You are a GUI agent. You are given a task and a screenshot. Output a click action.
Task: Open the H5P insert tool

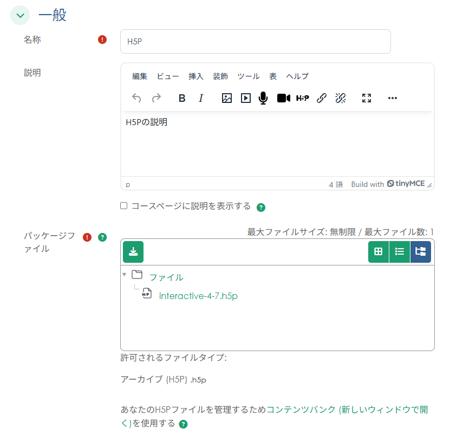[x=303, y=98]
